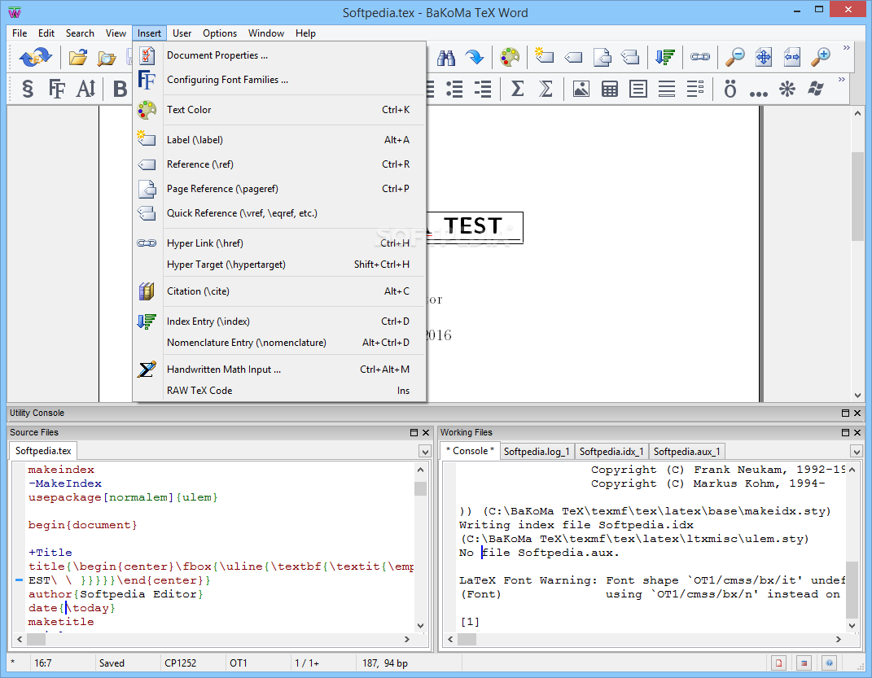Click the BaKoMa app icon in title bar
The width and height of the screenshot is (872, 678).
click(15, 12)
